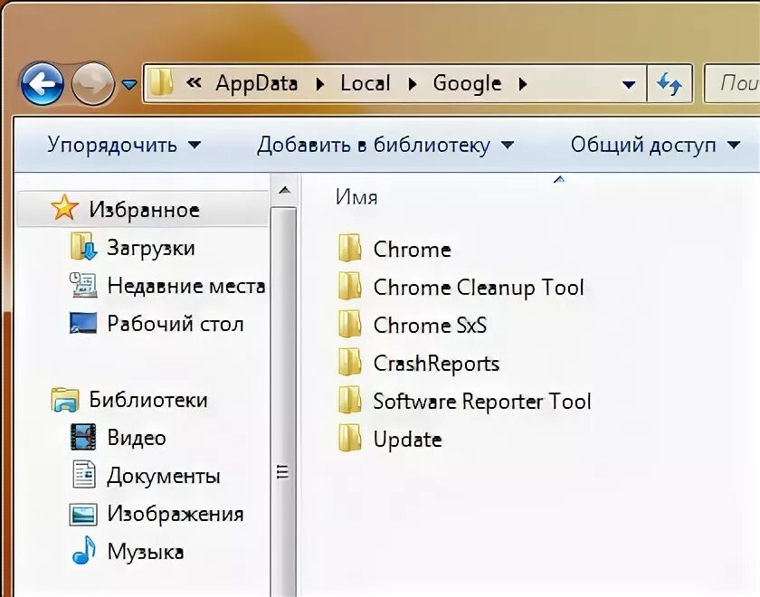Viewport: 760px width, 597px height.
Task: Open the address bar history dropdown arrow
Action: pos(628,83)
